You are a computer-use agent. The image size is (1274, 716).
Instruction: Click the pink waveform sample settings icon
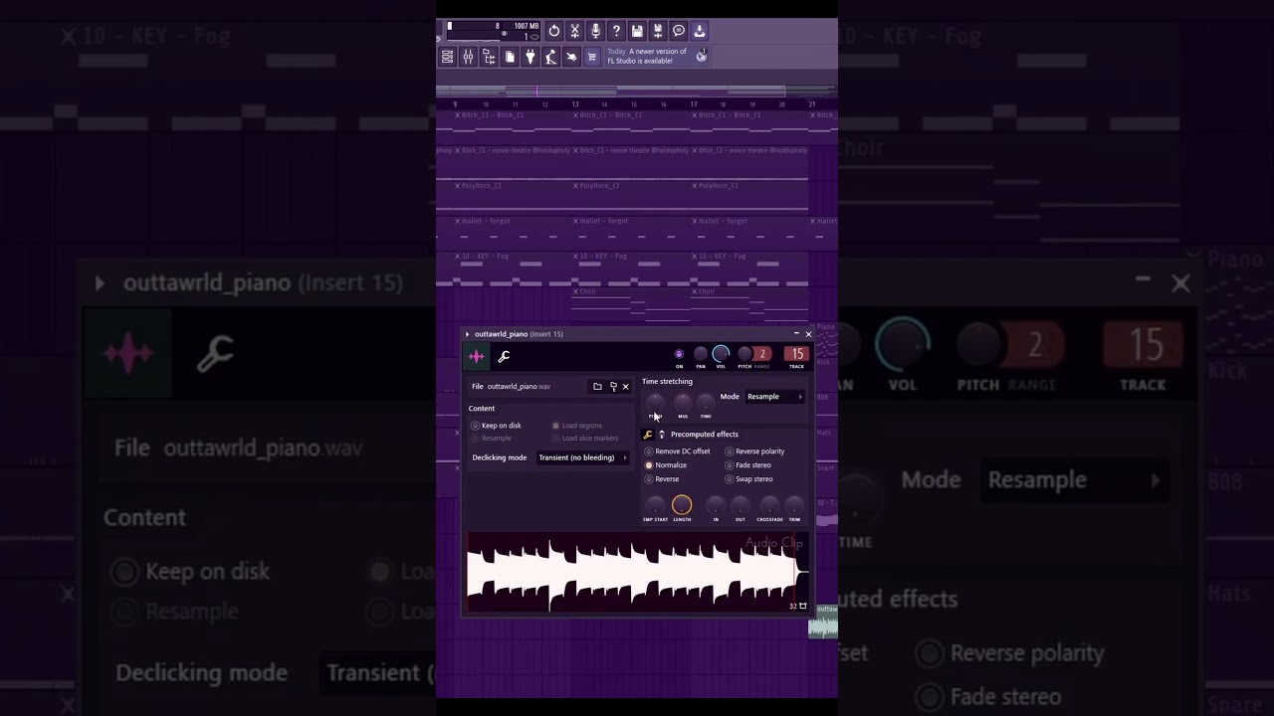point(477,356)
